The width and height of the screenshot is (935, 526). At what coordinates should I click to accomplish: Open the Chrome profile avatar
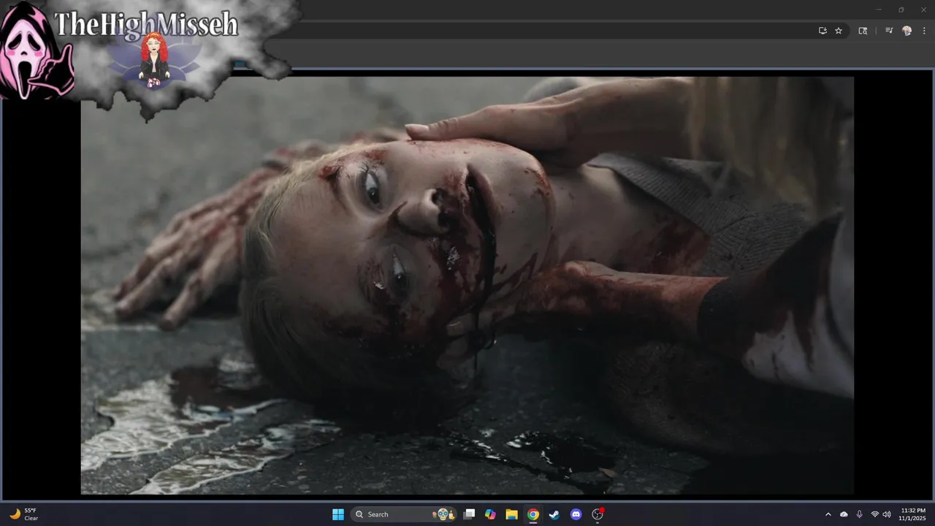(907, 31)
